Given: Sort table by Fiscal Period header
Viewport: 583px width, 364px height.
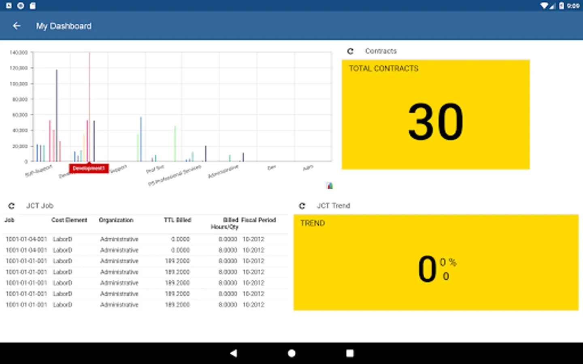Looking at the screenshot, I should pos(258,220).
